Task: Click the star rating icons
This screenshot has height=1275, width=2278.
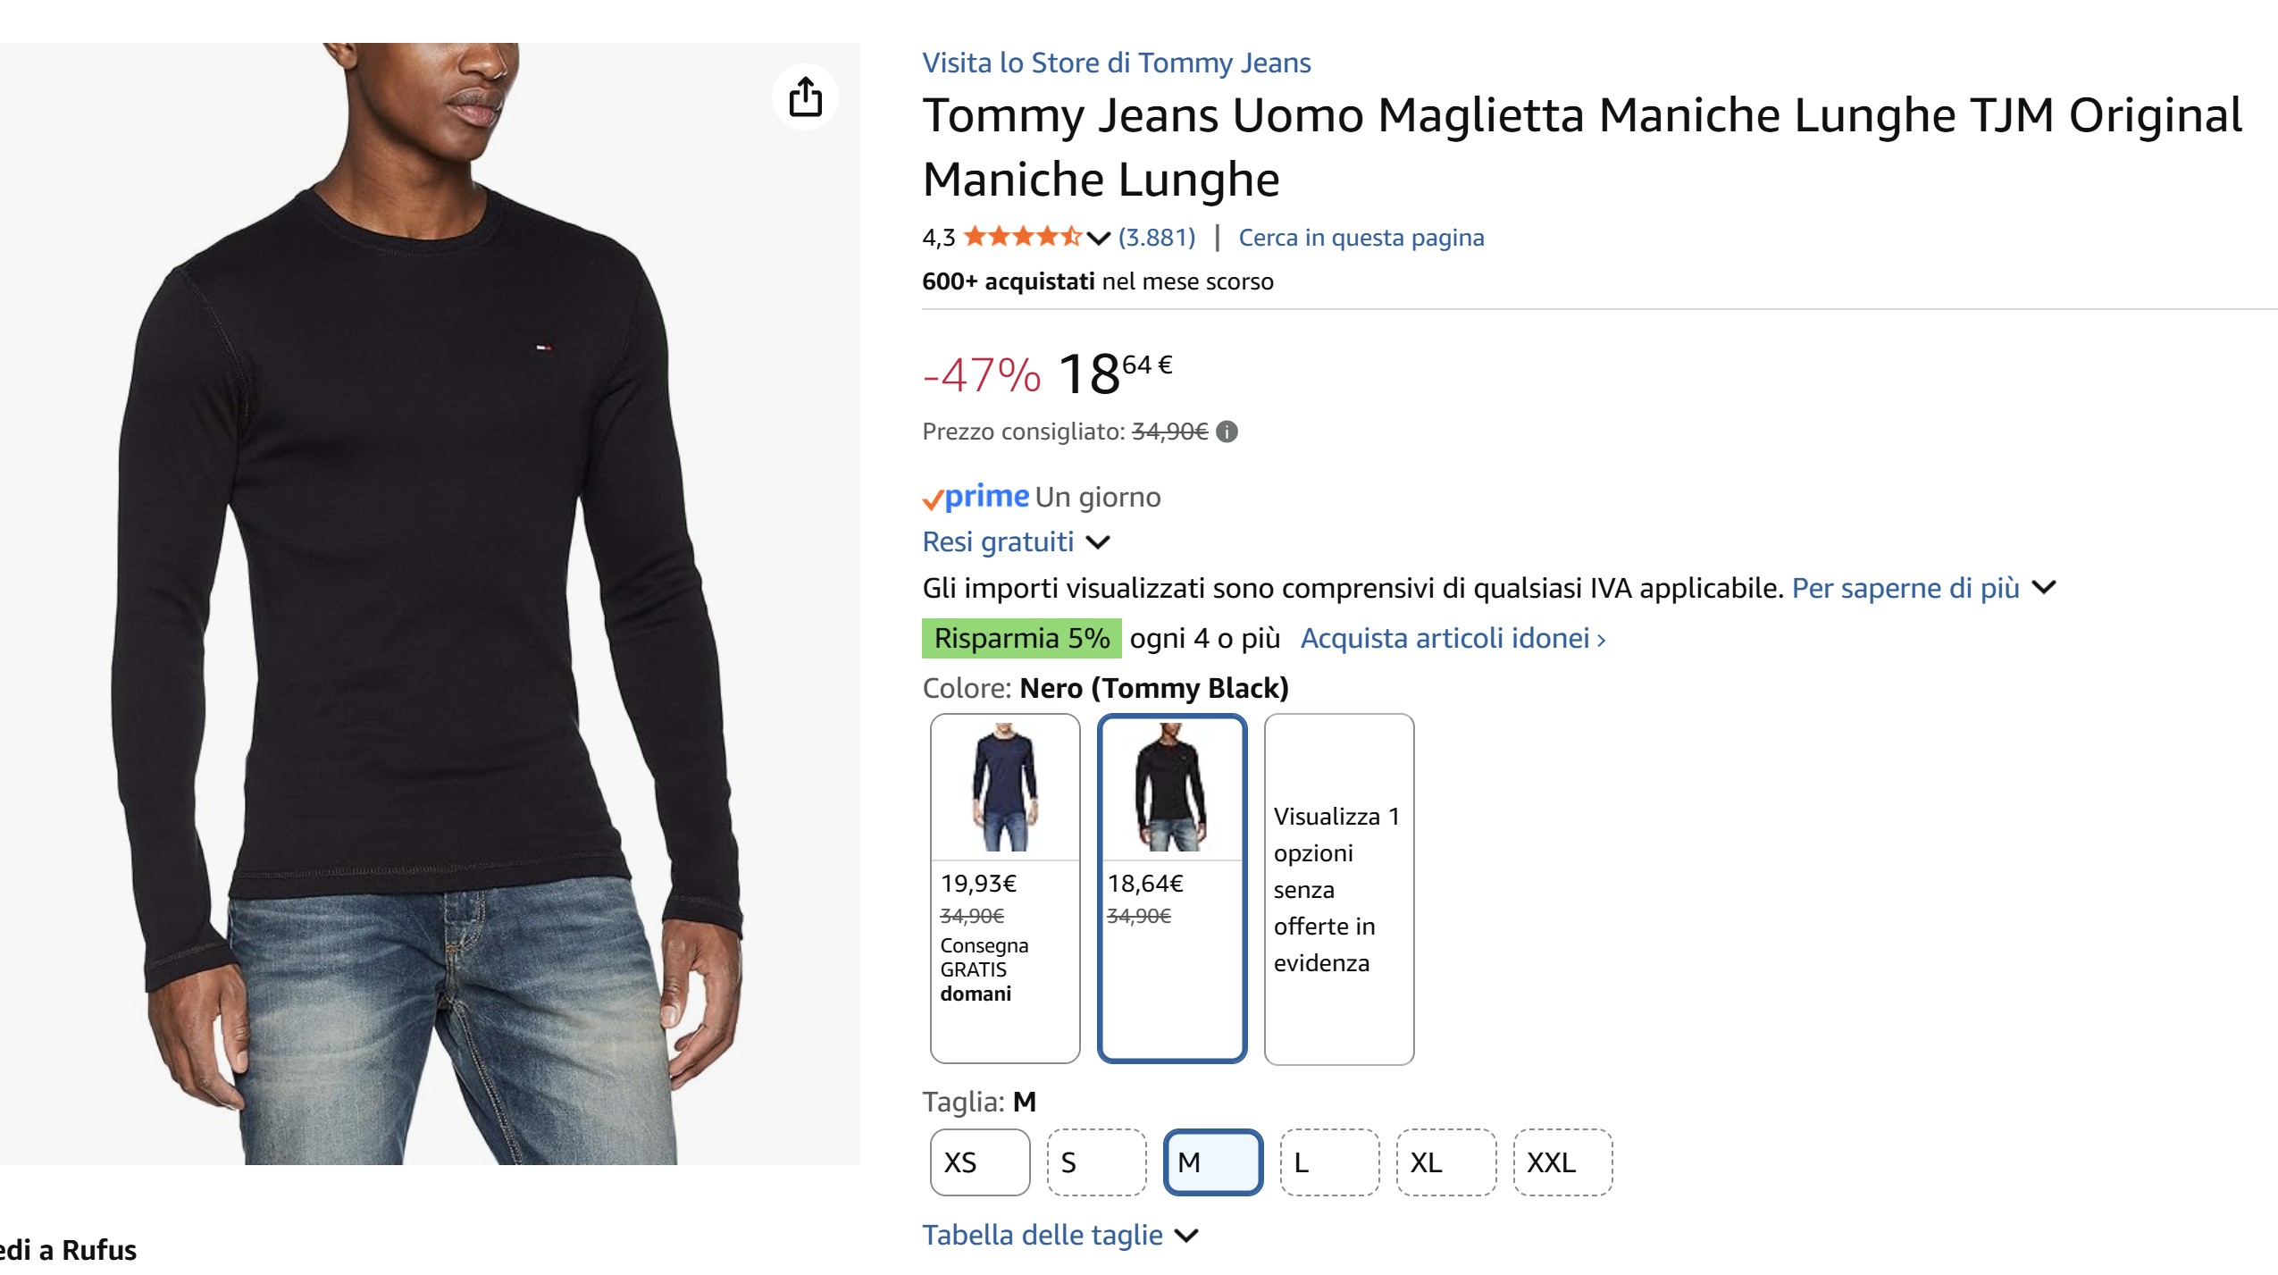Action: click(x=1022, y=237)
